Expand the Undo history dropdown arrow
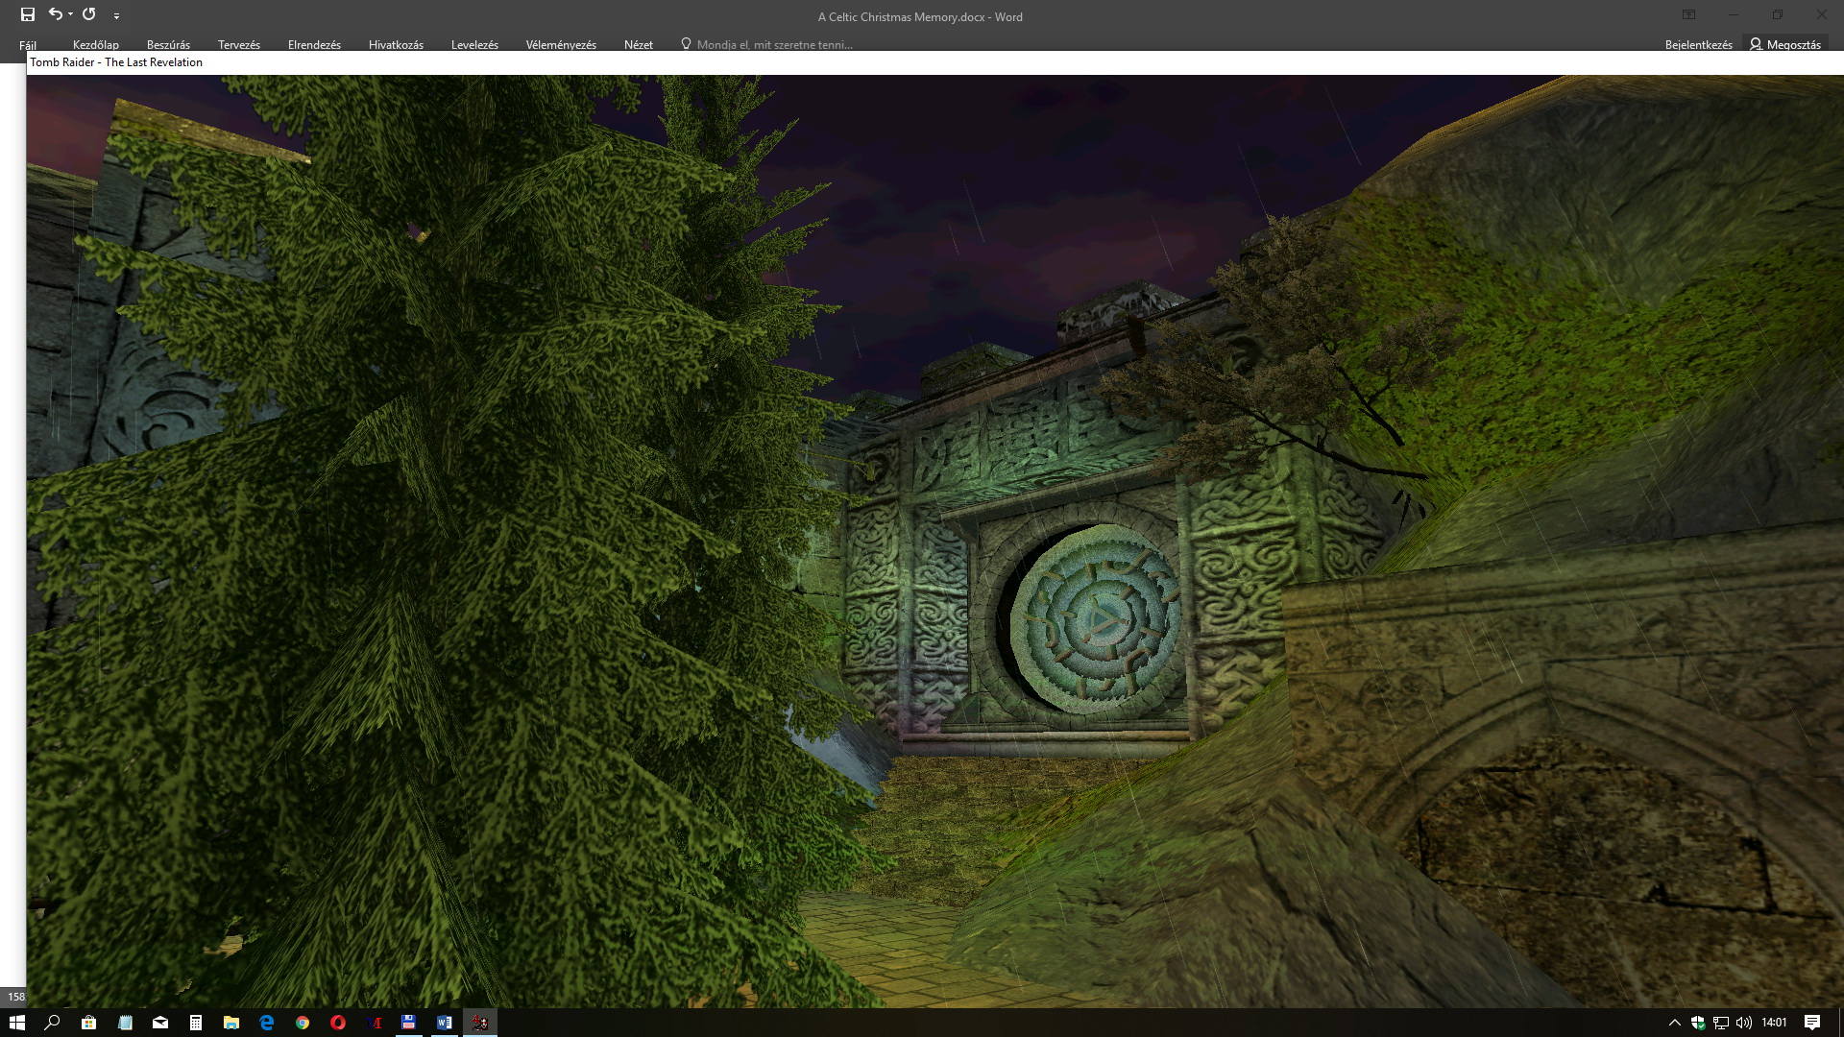 71,14
